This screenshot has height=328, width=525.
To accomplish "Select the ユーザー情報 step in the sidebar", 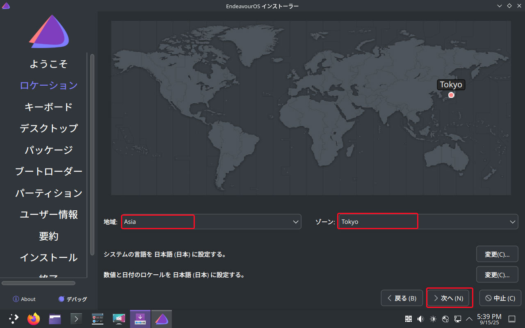I will click(x=49, y=214).
